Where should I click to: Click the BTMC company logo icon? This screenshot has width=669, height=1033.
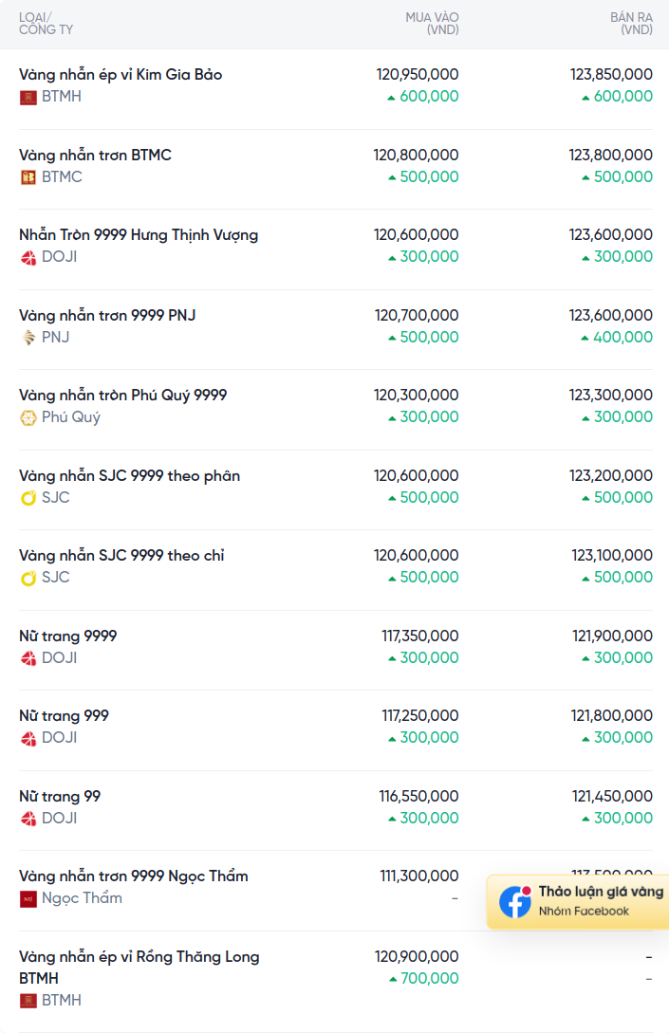[x=28, y=177]
